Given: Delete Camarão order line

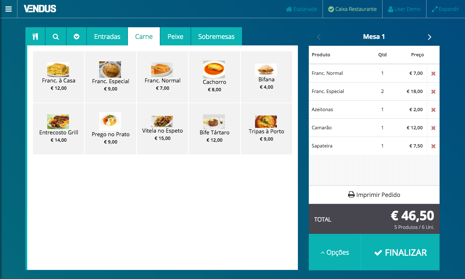Looking at the screenshot, I should 433,128.
